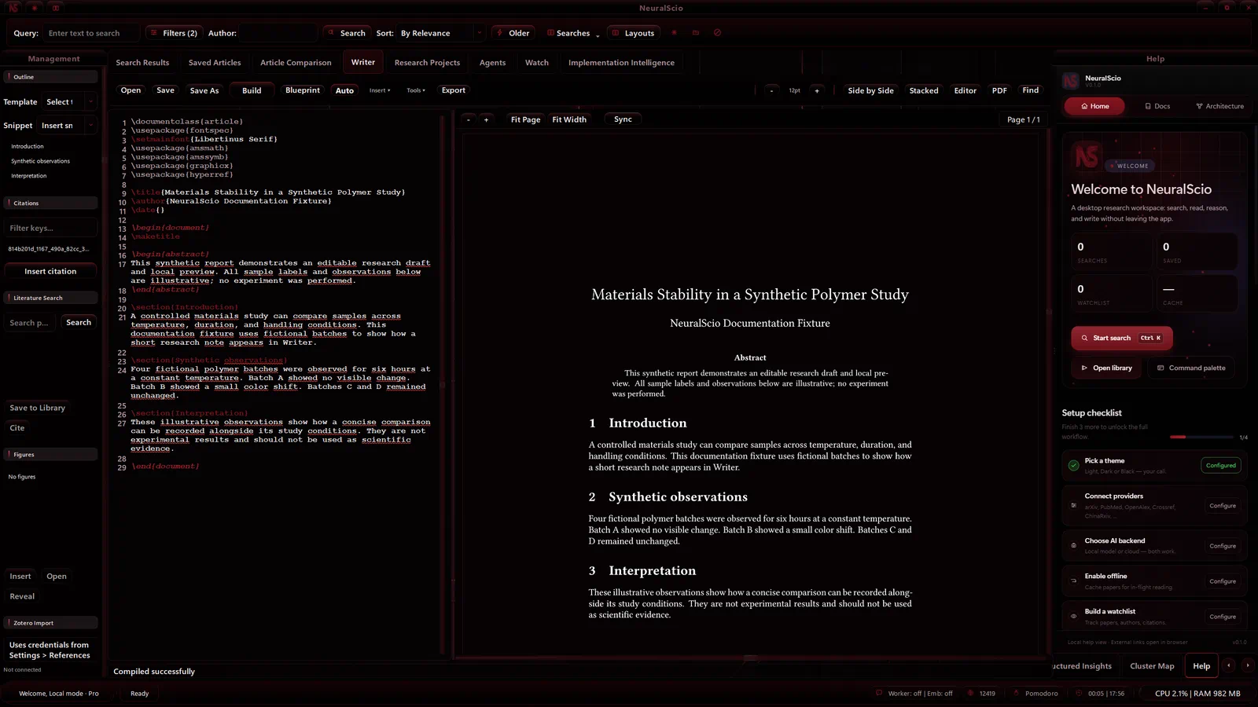Decrease editor font size from 12pt
Image resolution: width=1258 pixels, height=707 pixels.
pos(771,90)
